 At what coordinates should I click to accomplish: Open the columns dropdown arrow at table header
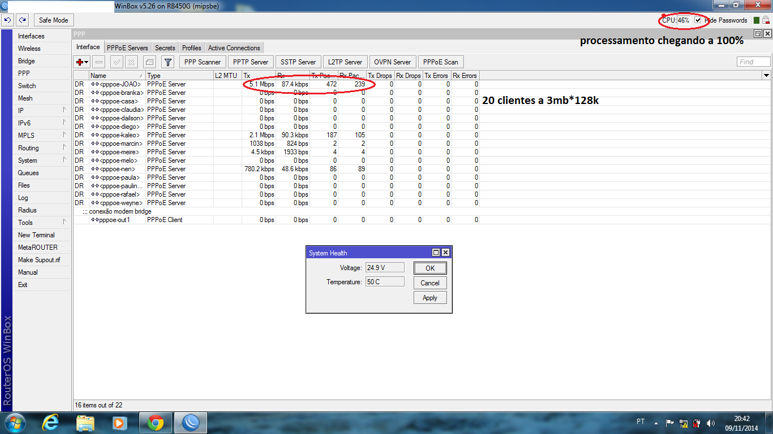pos(767,75)
